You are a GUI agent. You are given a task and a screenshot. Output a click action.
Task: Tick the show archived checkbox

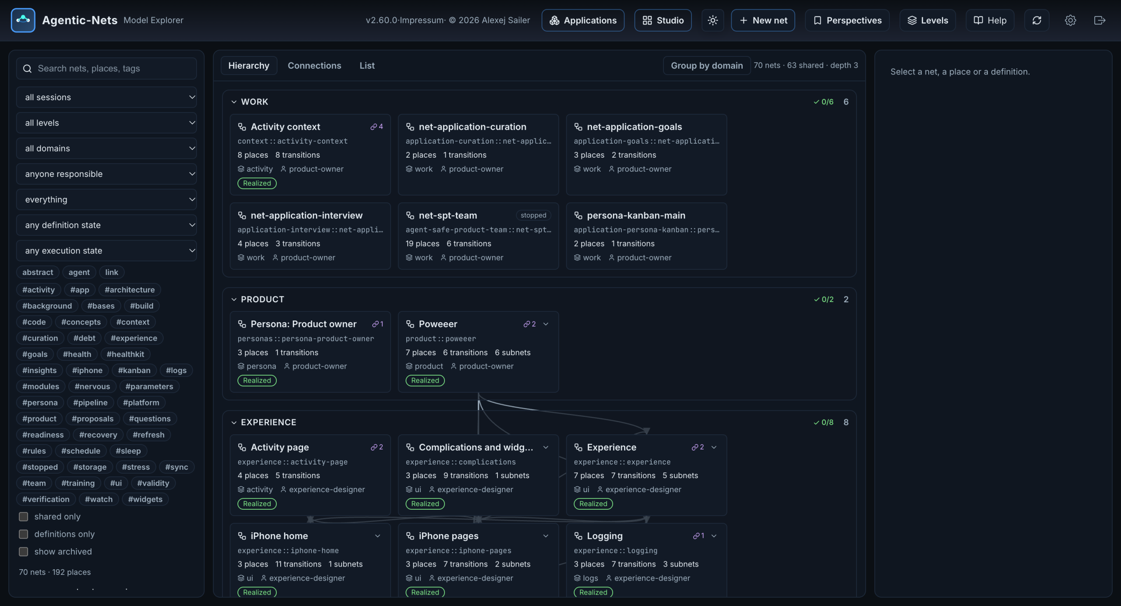tap(24, 552)
